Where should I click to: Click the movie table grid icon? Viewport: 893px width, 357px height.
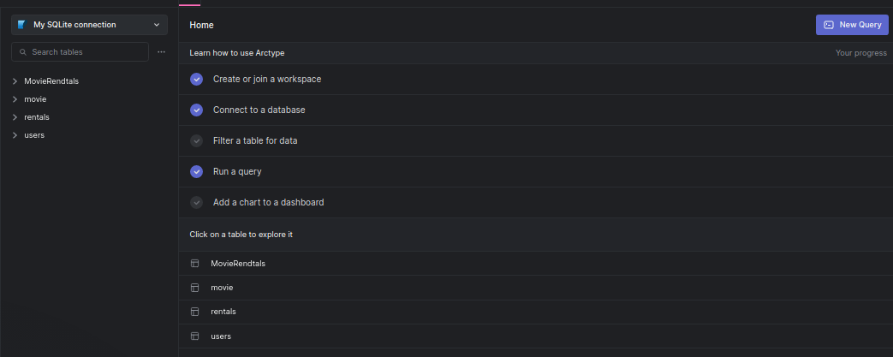coord(194,288)
